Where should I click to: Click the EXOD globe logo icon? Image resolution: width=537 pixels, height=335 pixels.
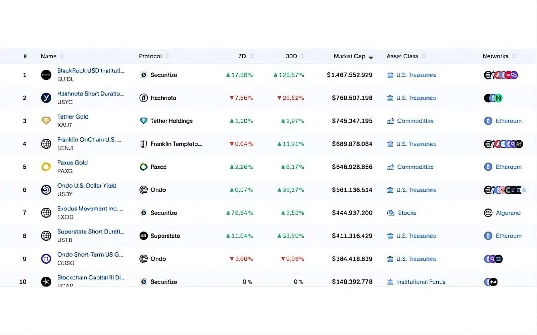click(46, 213)
